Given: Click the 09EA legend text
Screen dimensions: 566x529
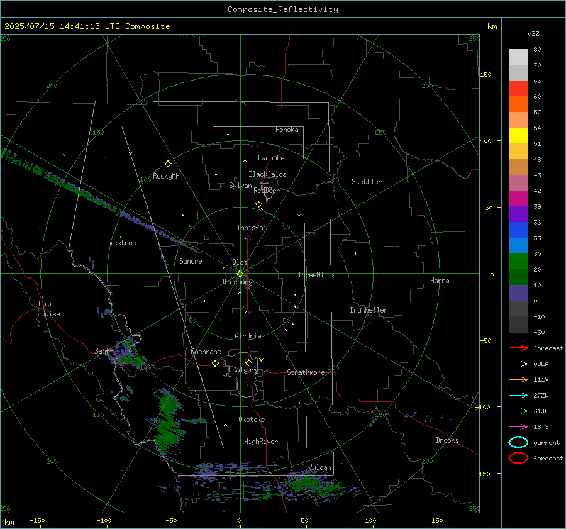Looking at the screenshot, I should 541,364.
